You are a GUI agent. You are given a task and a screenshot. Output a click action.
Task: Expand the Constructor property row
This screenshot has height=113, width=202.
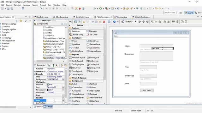pyautogui.click(x=35, y=71)
